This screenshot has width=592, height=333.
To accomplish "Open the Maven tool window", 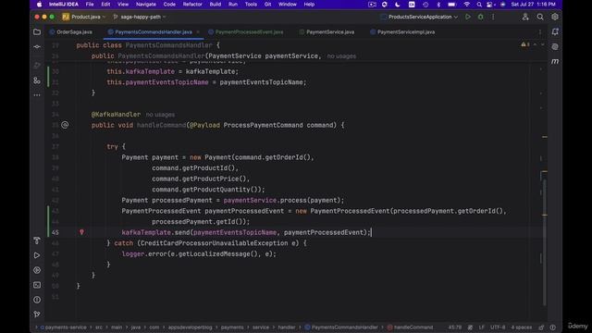I will click(555, 61).
